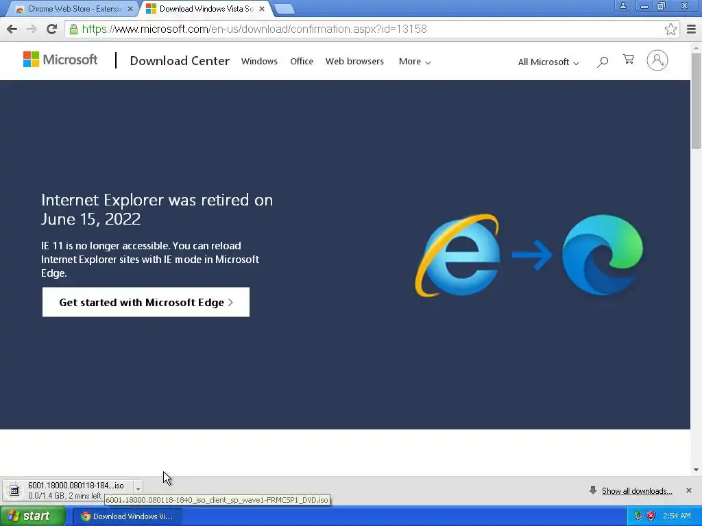Click the '0.0/1.4 GB, 2 mins left' status
Screen dimensions: 702x526
pyautogui.click(x=64, y=496)
